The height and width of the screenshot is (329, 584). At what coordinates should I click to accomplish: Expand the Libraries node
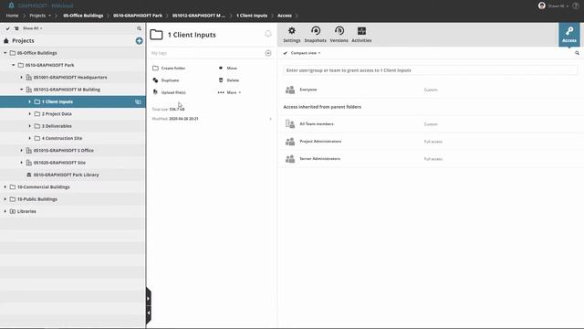(x=5, y=211)
